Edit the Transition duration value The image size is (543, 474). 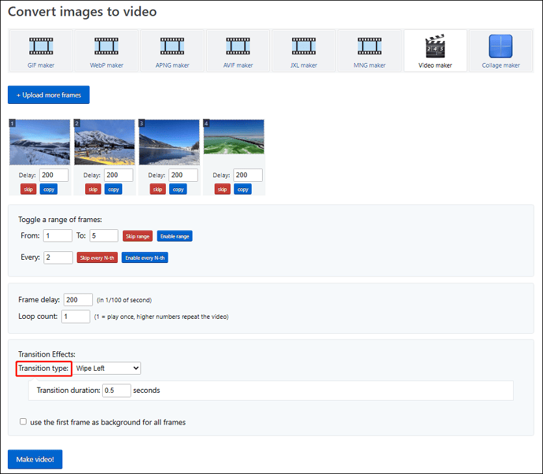coord(116,390)
